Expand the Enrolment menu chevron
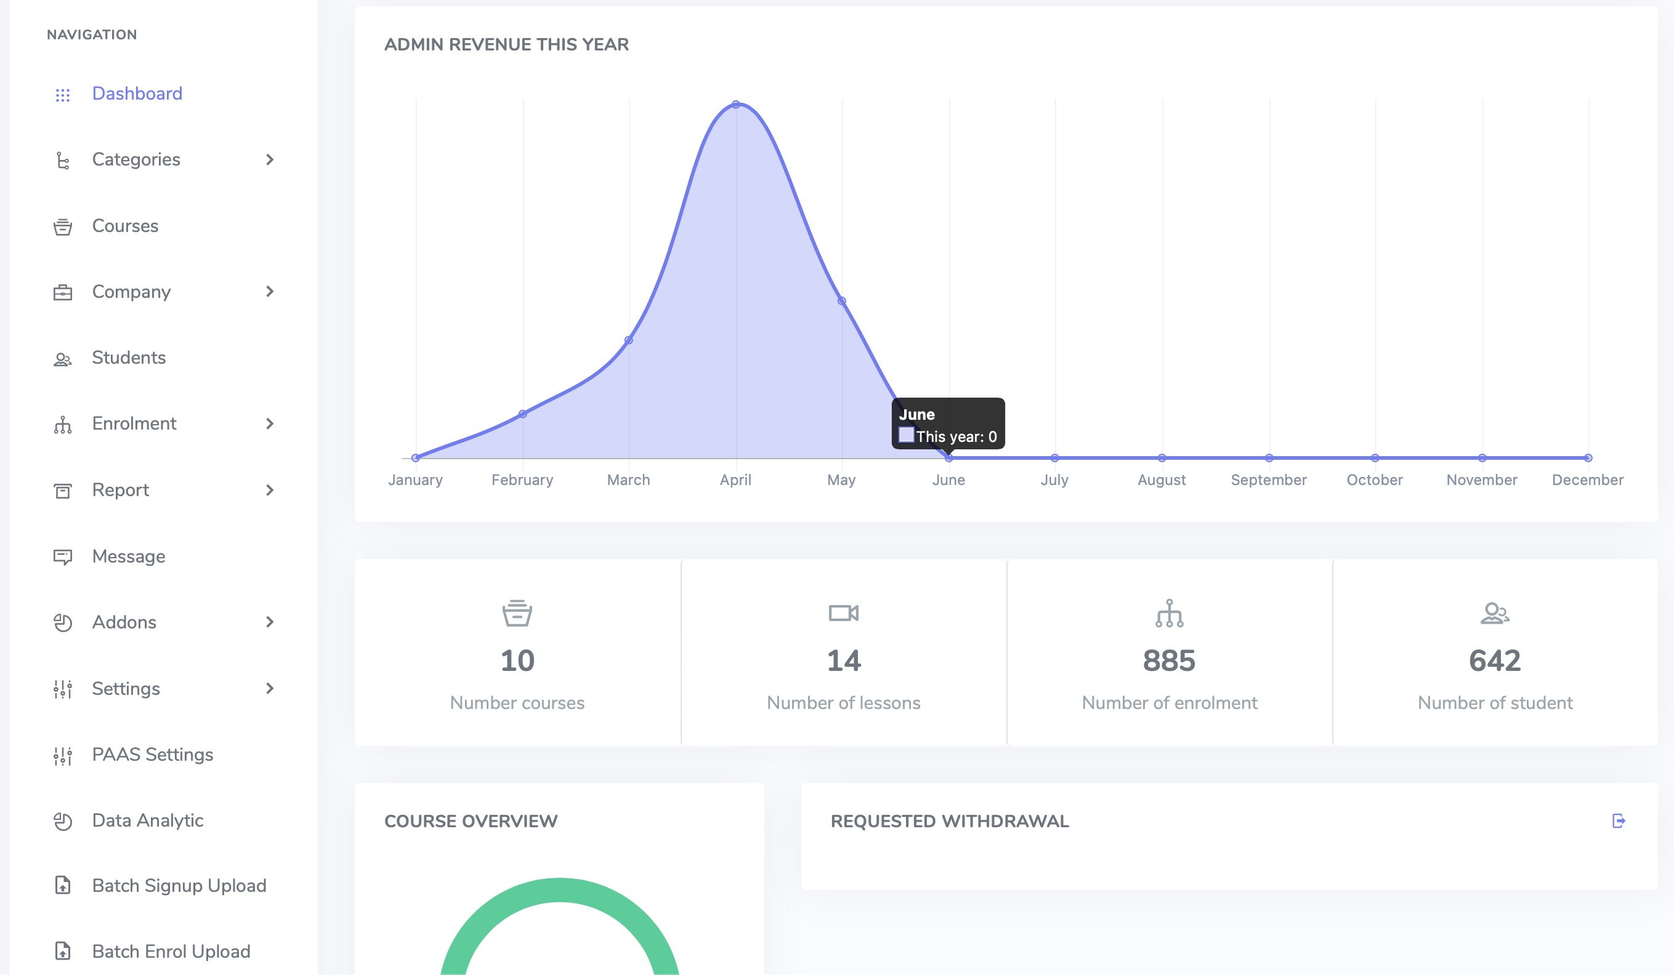Viewport: 1674px width, 975px height. click(x=270, y=423)
